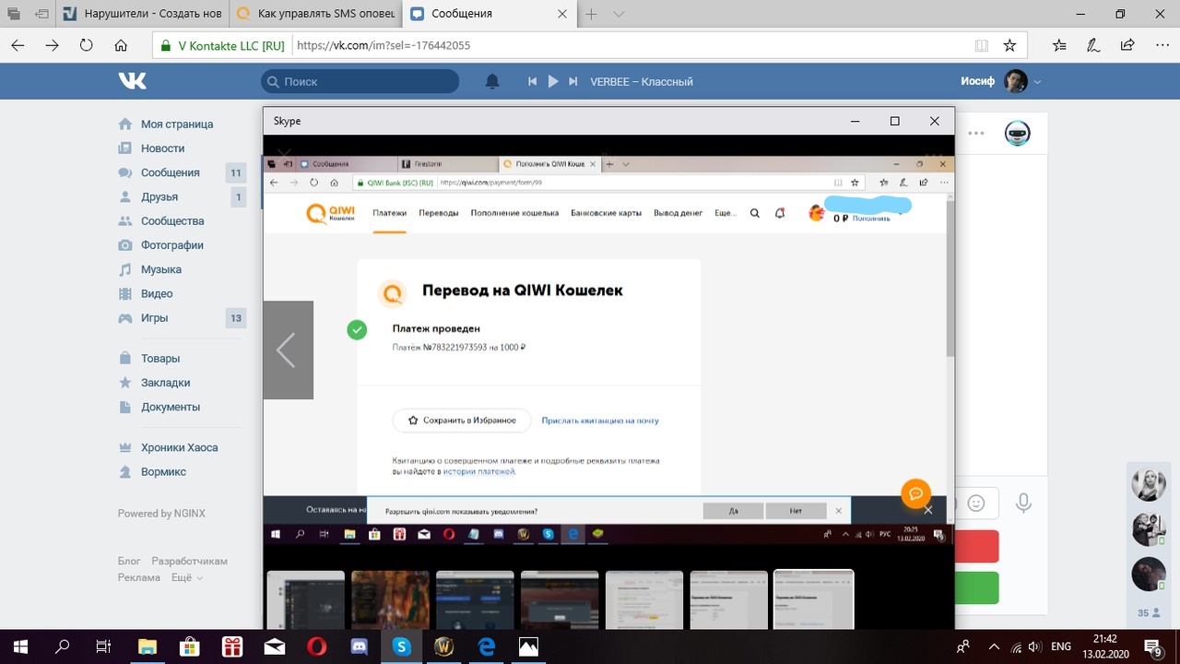Image resolution: width=1180 pixels, height=664 pixels.
Task: Open the Блог footer link
Action: coord(129,561)
